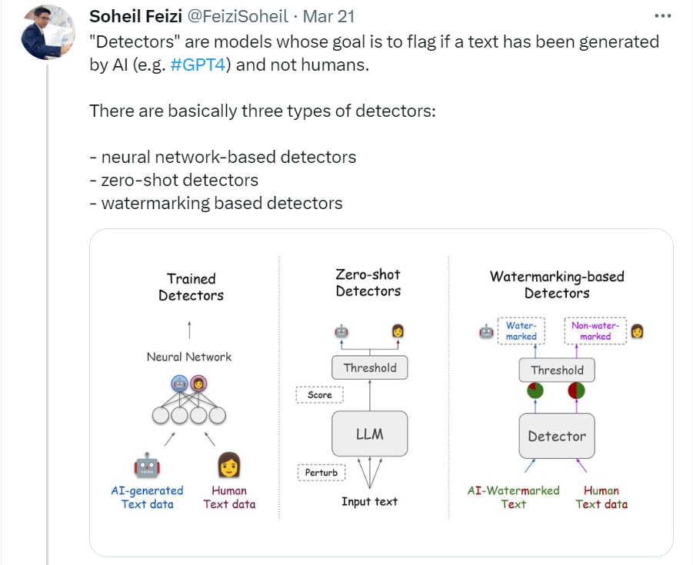Open the attached detectors diagram image
Image resolution: width=693 pixels, height=565 pixels.
(x=381, y=392)
